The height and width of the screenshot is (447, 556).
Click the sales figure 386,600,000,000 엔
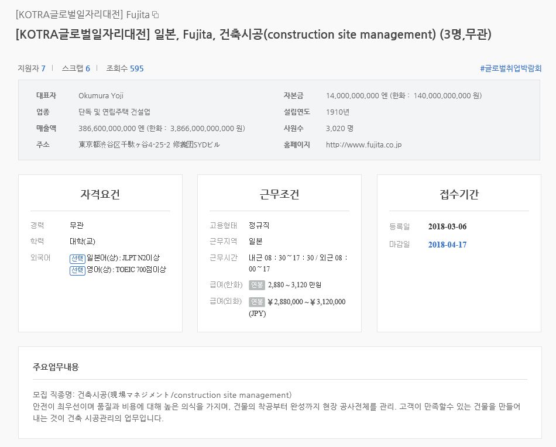111,128
